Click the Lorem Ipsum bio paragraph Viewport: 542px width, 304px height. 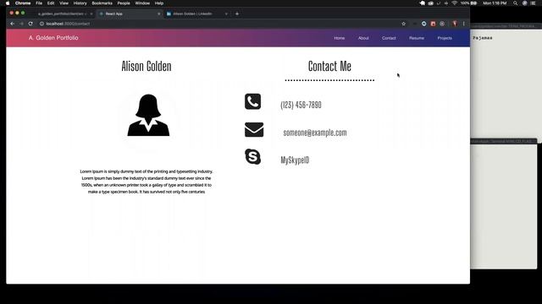[x=147, y=182]
